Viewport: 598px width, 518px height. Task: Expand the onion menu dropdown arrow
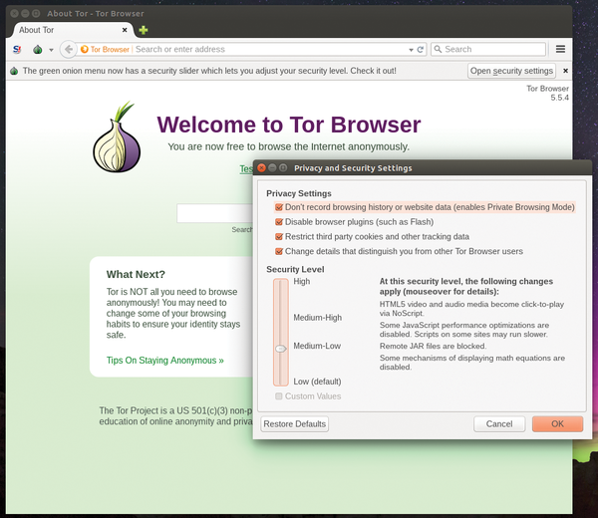click(51, 50)
